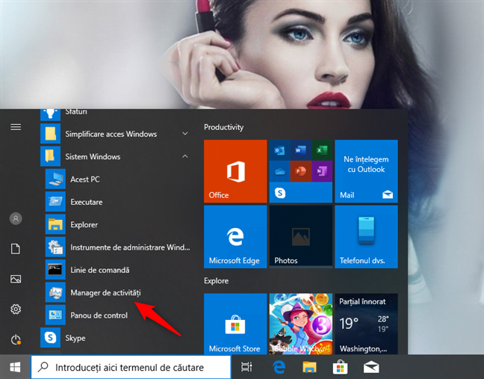Open the Executare dialog shortcut
Viewport: 484px width, 379px height.
[x=86, y=202]
